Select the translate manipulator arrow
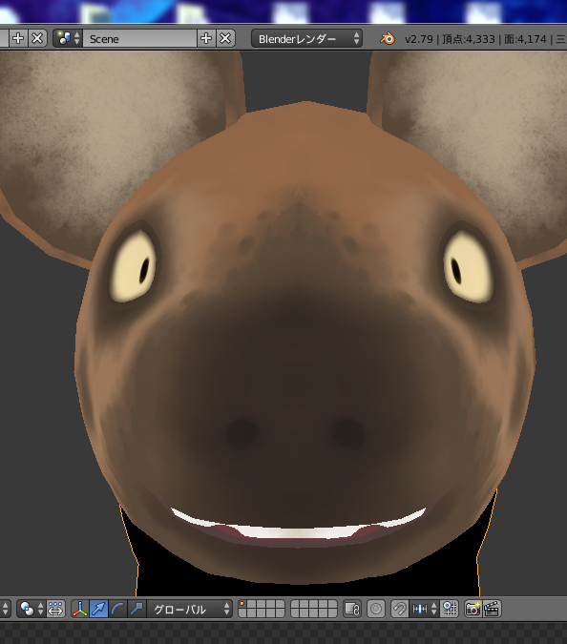The height and width of the screenshot is (644, 567). (98, 609)
